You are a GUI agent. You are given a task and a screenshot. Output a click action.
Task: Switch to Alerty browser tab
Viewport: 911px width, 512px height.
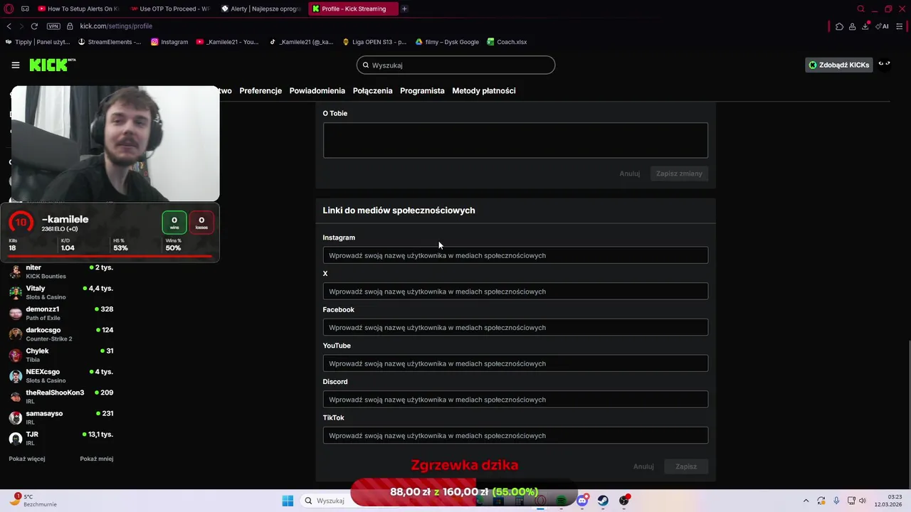(x=260, y=9)
